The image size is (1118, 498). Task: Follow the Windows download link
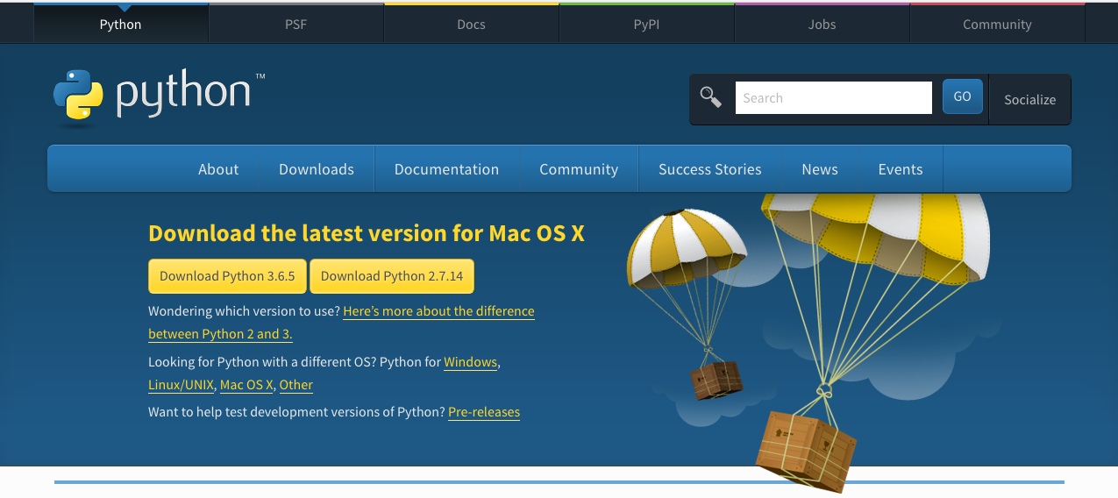(x=471, y=362)
